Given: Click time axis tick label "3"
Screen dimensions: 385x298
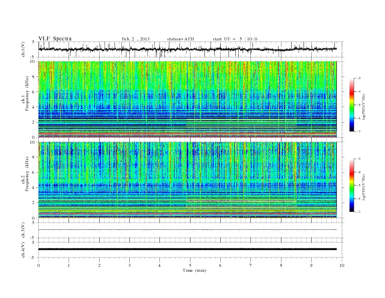Looking at the screenshot, I should pyautogui.click(x=129, y=265).
